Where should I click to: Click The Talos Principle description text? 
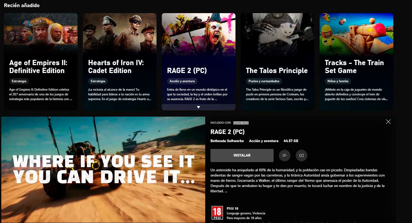[x=277, y=94]
